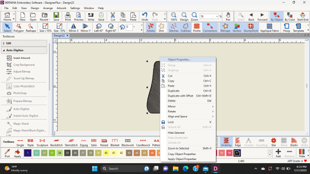The width and height of the screenshot is (310, 174).
Task: Click Size +10% icon
Action: (x=45, y=28)
